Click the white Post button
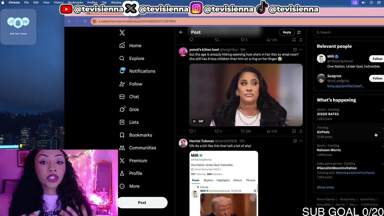The image size is (384, 216). tap(142, 202)
